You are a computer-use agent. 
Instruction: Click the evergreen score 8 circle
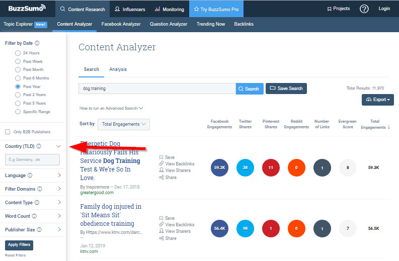coord(348,167)
